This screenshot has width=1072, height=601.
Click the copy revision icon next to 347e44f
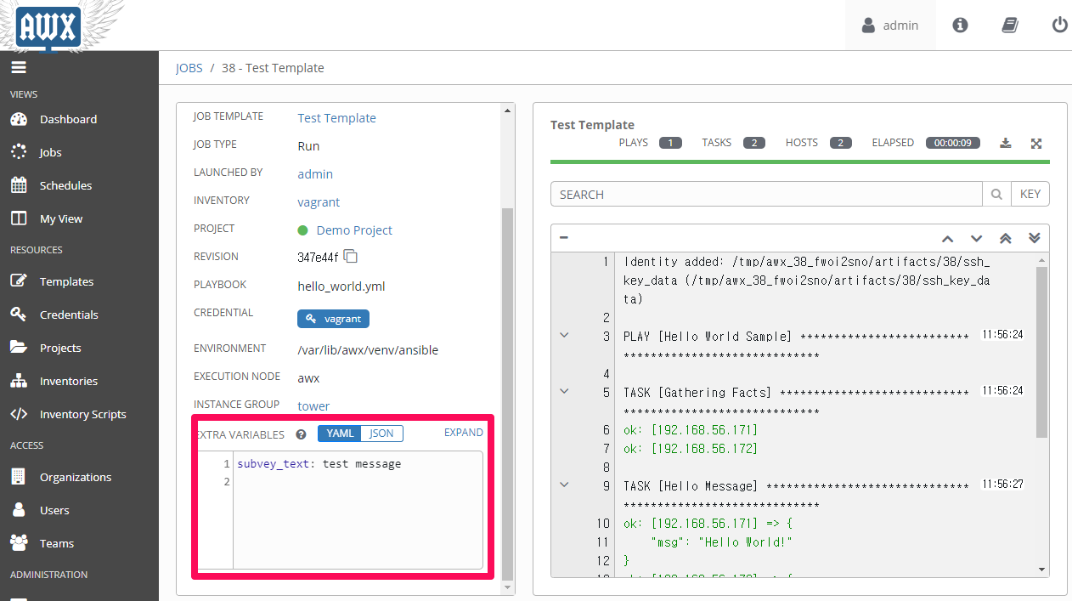pos(350,256)
